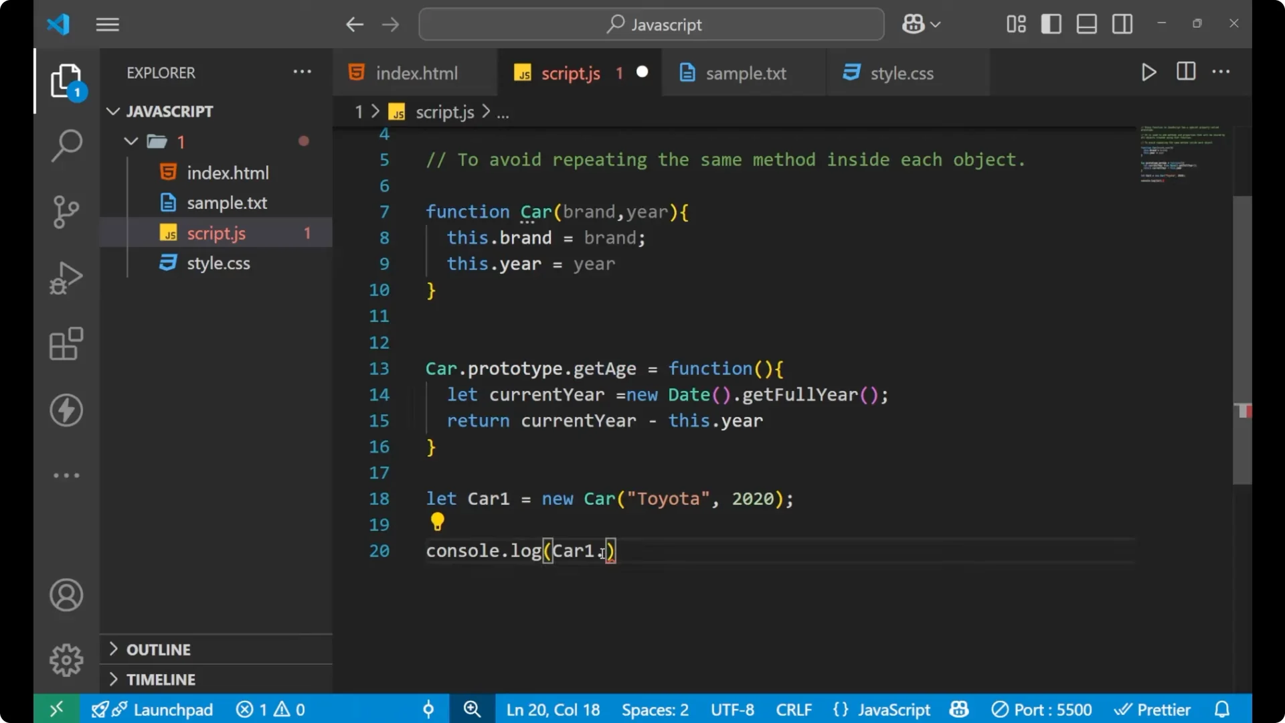The image size is (1285, 723).
Task: Toggle the Secondary Side Bar control
Action: tap(1122, 23)
